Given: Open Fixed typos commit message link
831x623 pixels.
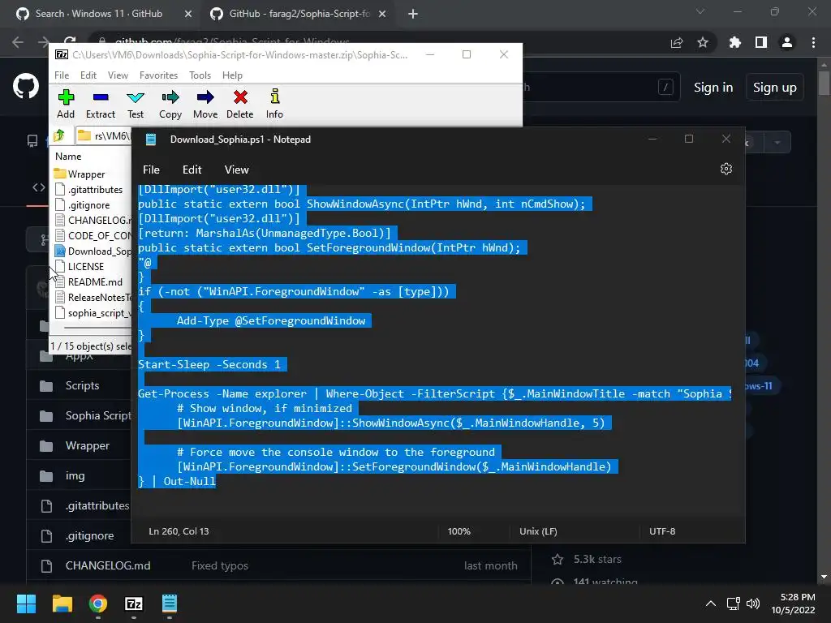Looking at the screenshot, I should (x=219, y=565).
